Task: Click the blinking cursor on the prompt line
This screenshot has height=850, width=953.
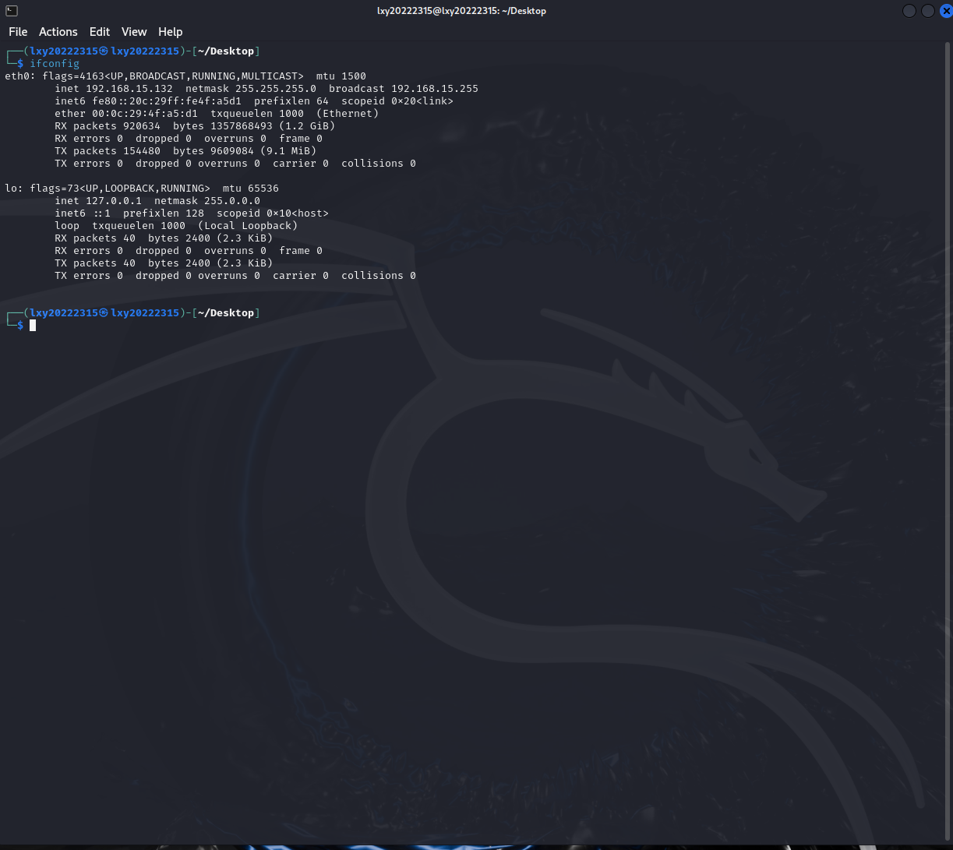Action: pos(33,326)
